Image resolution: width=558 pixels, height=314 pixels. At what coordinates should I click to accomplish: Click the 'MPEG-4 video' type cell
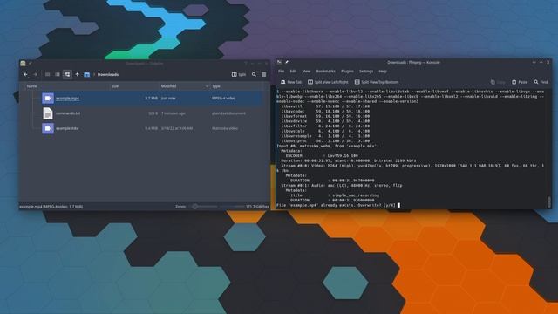click(223, 99)
